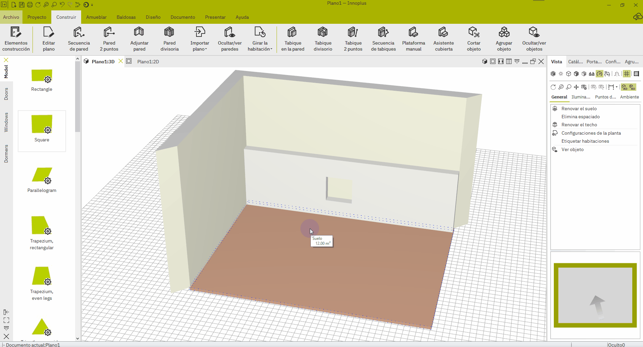Image resolution: width=643 pixels, height=347 pixels.
Task: Click Renovar el suelo
Action: click(x=579, y=109)
